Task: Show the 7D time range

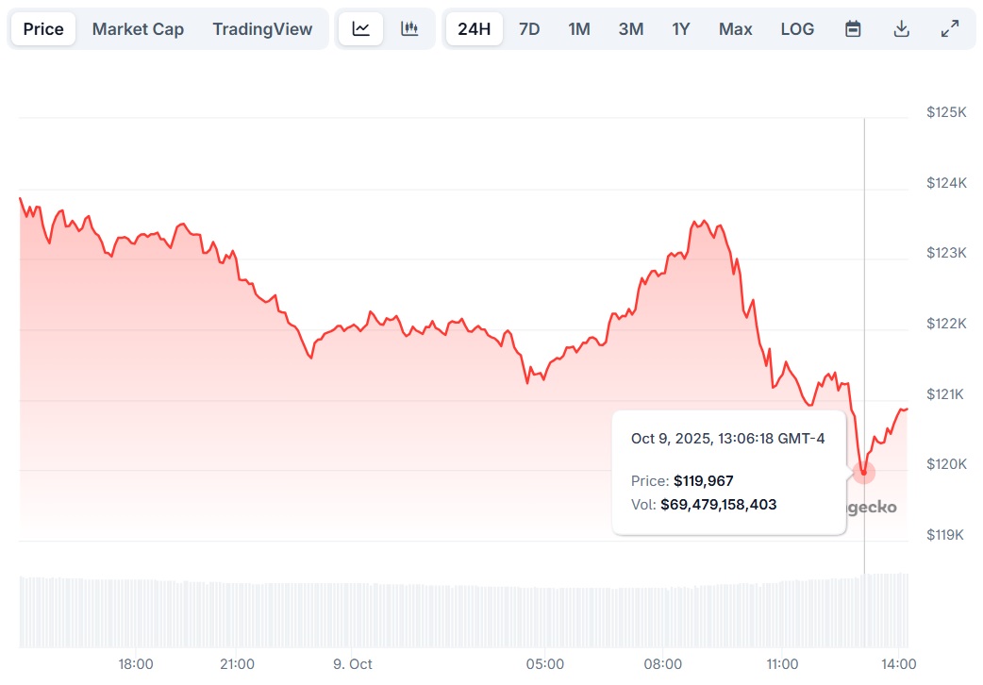Action: [529, 29]
